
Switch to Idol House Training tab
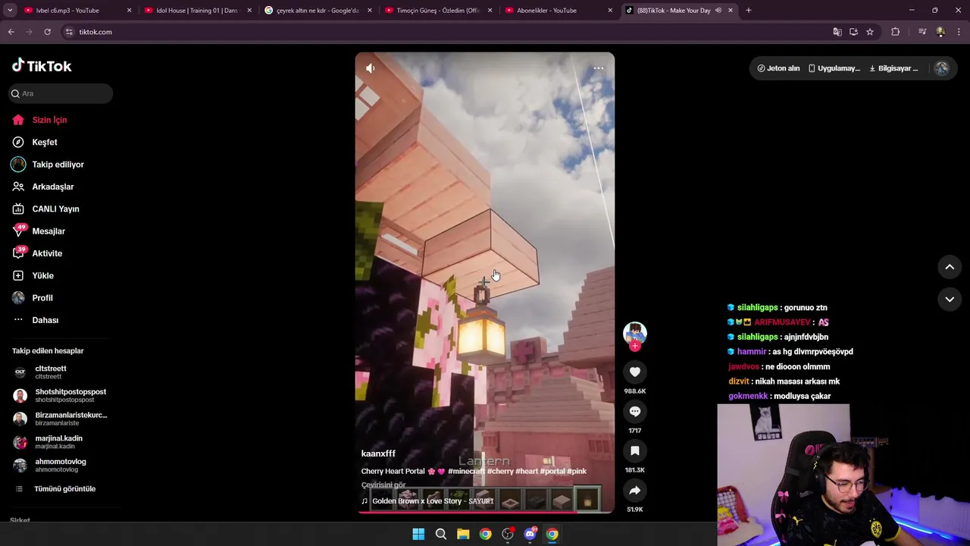click(197, 11)
